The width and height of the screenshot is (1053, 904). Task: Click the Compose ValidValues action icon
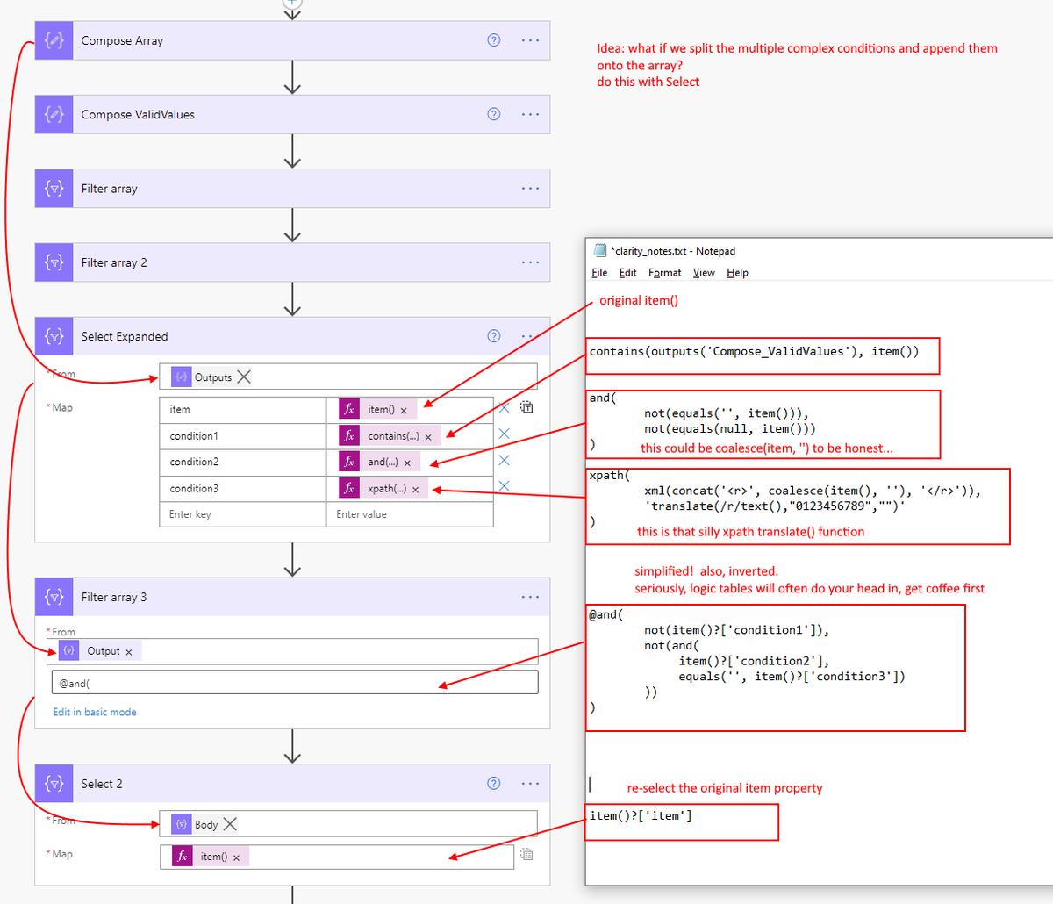[54, 114]
